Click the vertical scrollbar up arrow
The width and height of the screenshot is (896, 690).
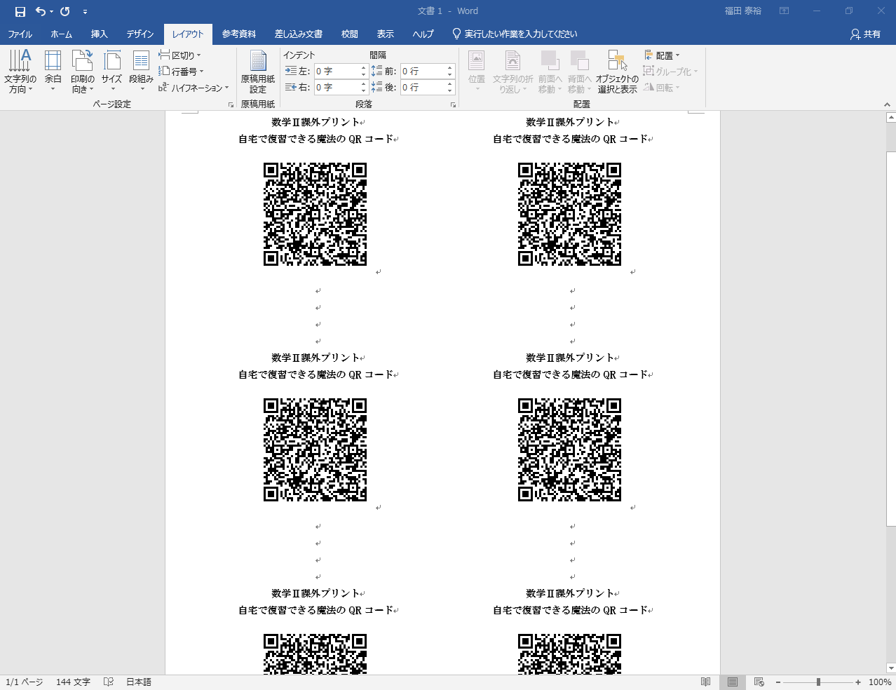click(x=891, y=118)
